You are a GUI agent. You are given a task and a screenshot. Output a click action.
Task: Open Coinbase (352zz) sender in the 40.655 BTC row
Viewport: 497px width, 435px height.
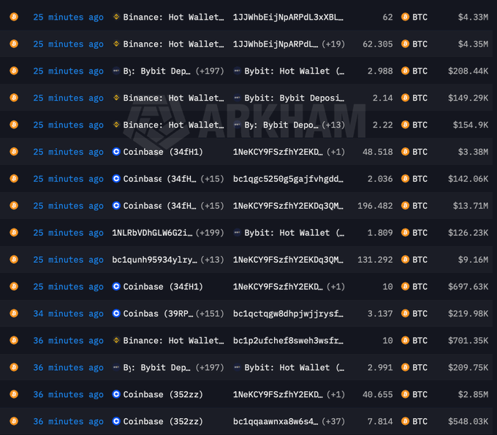coord(163,394)
